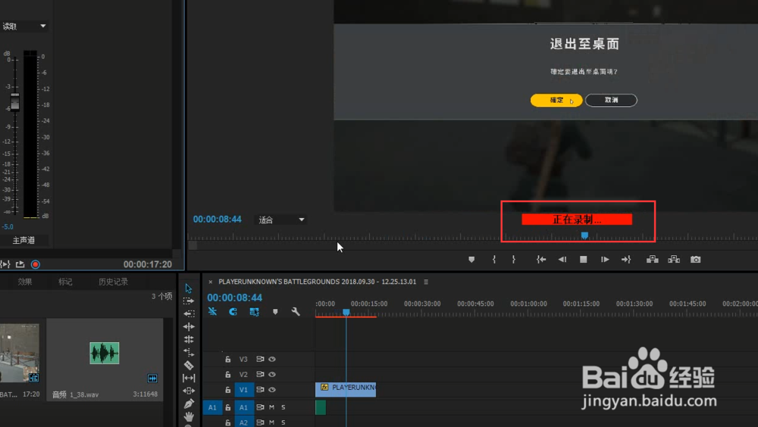The image size is (758, 427).
Task: Stop playback in program monitor
Action: pos(584,260)
